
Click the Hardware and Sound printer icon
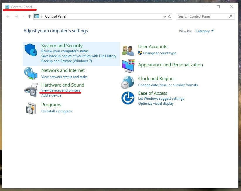(31, 89)
